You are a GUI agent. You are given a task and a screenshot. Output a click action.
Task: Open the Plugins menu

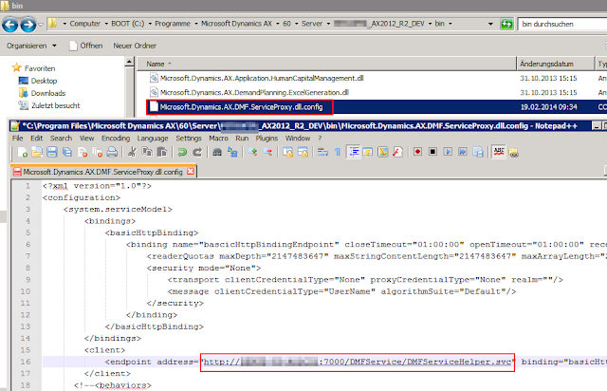click(x=267, y=139)
